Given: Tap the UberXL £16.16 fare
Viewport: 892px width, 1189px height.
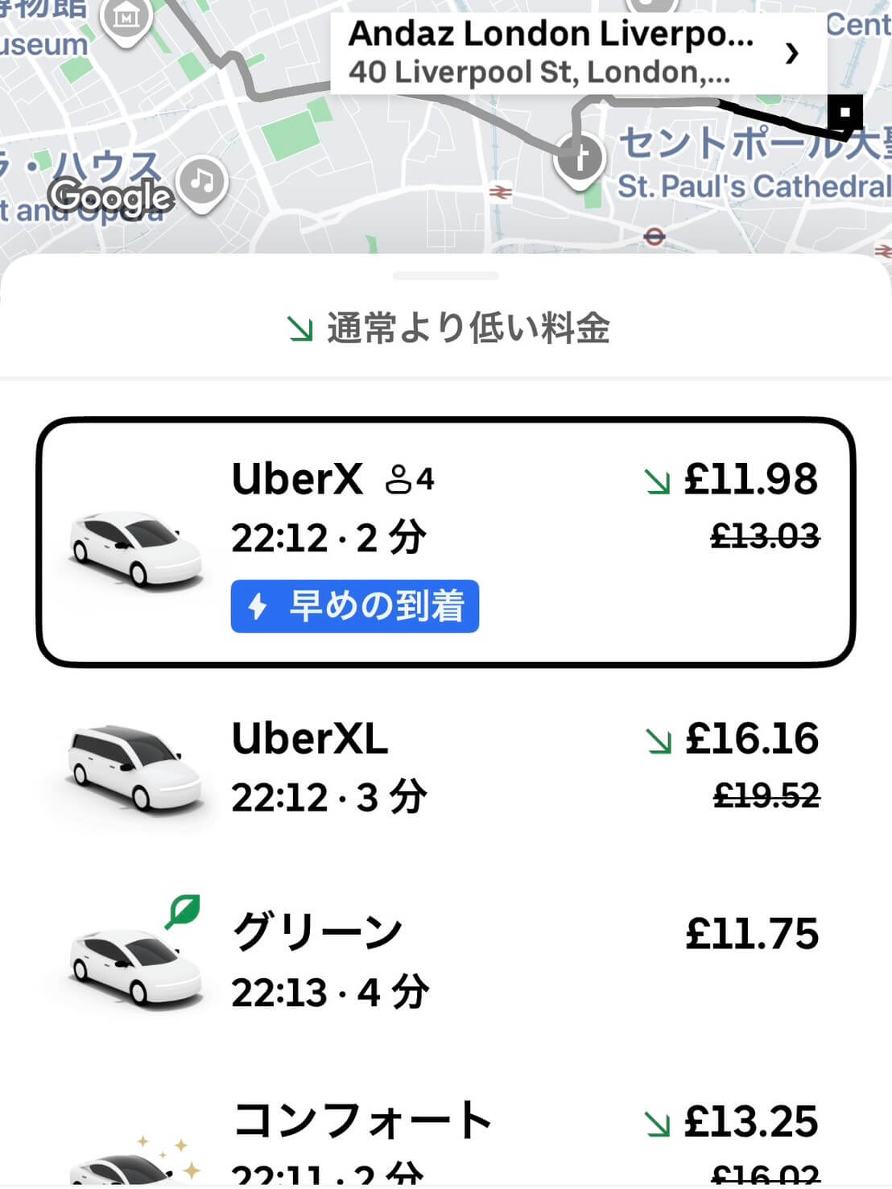Looking at the screenshot, I should [751, 738].
